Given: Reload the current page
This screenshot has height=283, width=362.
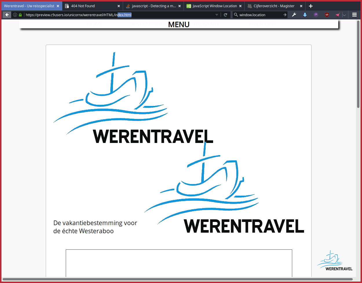Looking at the screenshot, I should (x=225, y=15).
